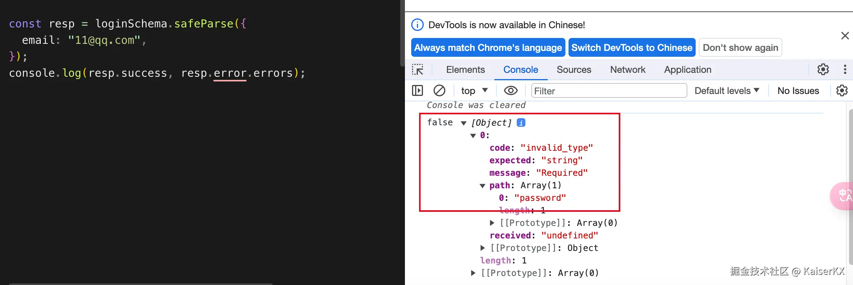
Task: Open console settings gear icon
Action: point(842,90)
